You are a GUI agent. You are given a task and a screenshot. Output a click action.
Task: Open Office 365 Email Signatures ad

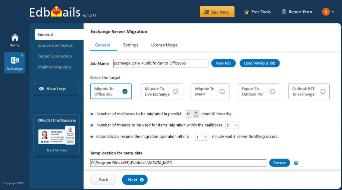pos(56,135)
